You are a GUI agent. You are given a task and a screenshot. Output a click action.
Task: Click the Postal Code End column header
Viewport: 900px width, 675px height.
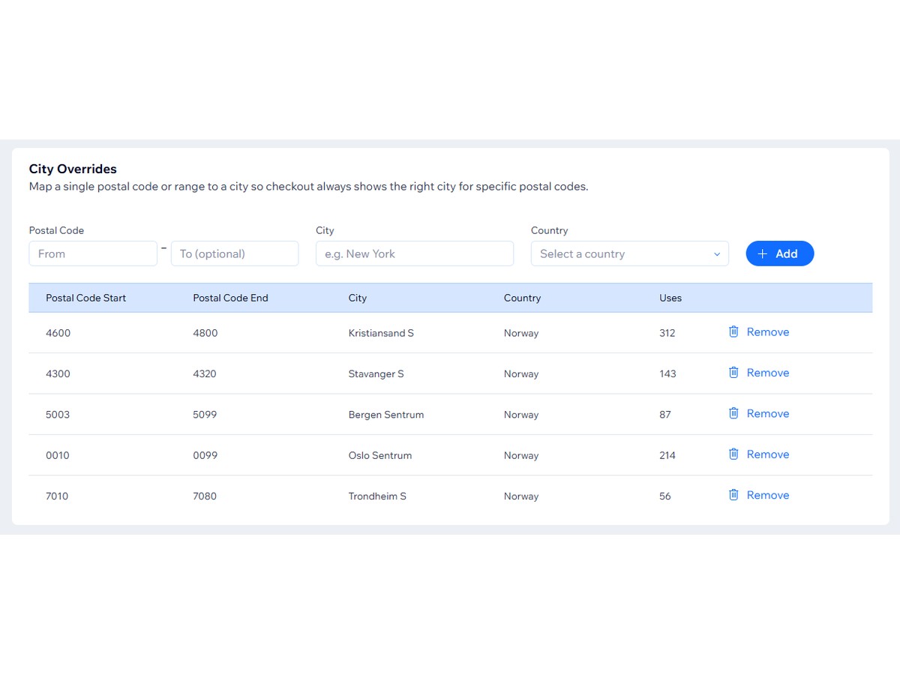tap(230, 298)
